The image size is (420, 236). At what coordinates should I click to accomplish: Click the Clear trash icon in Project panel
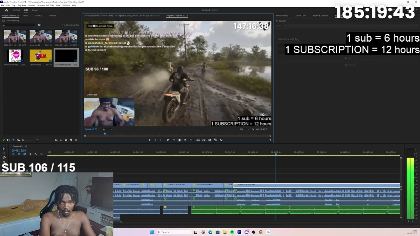(76, 140)
